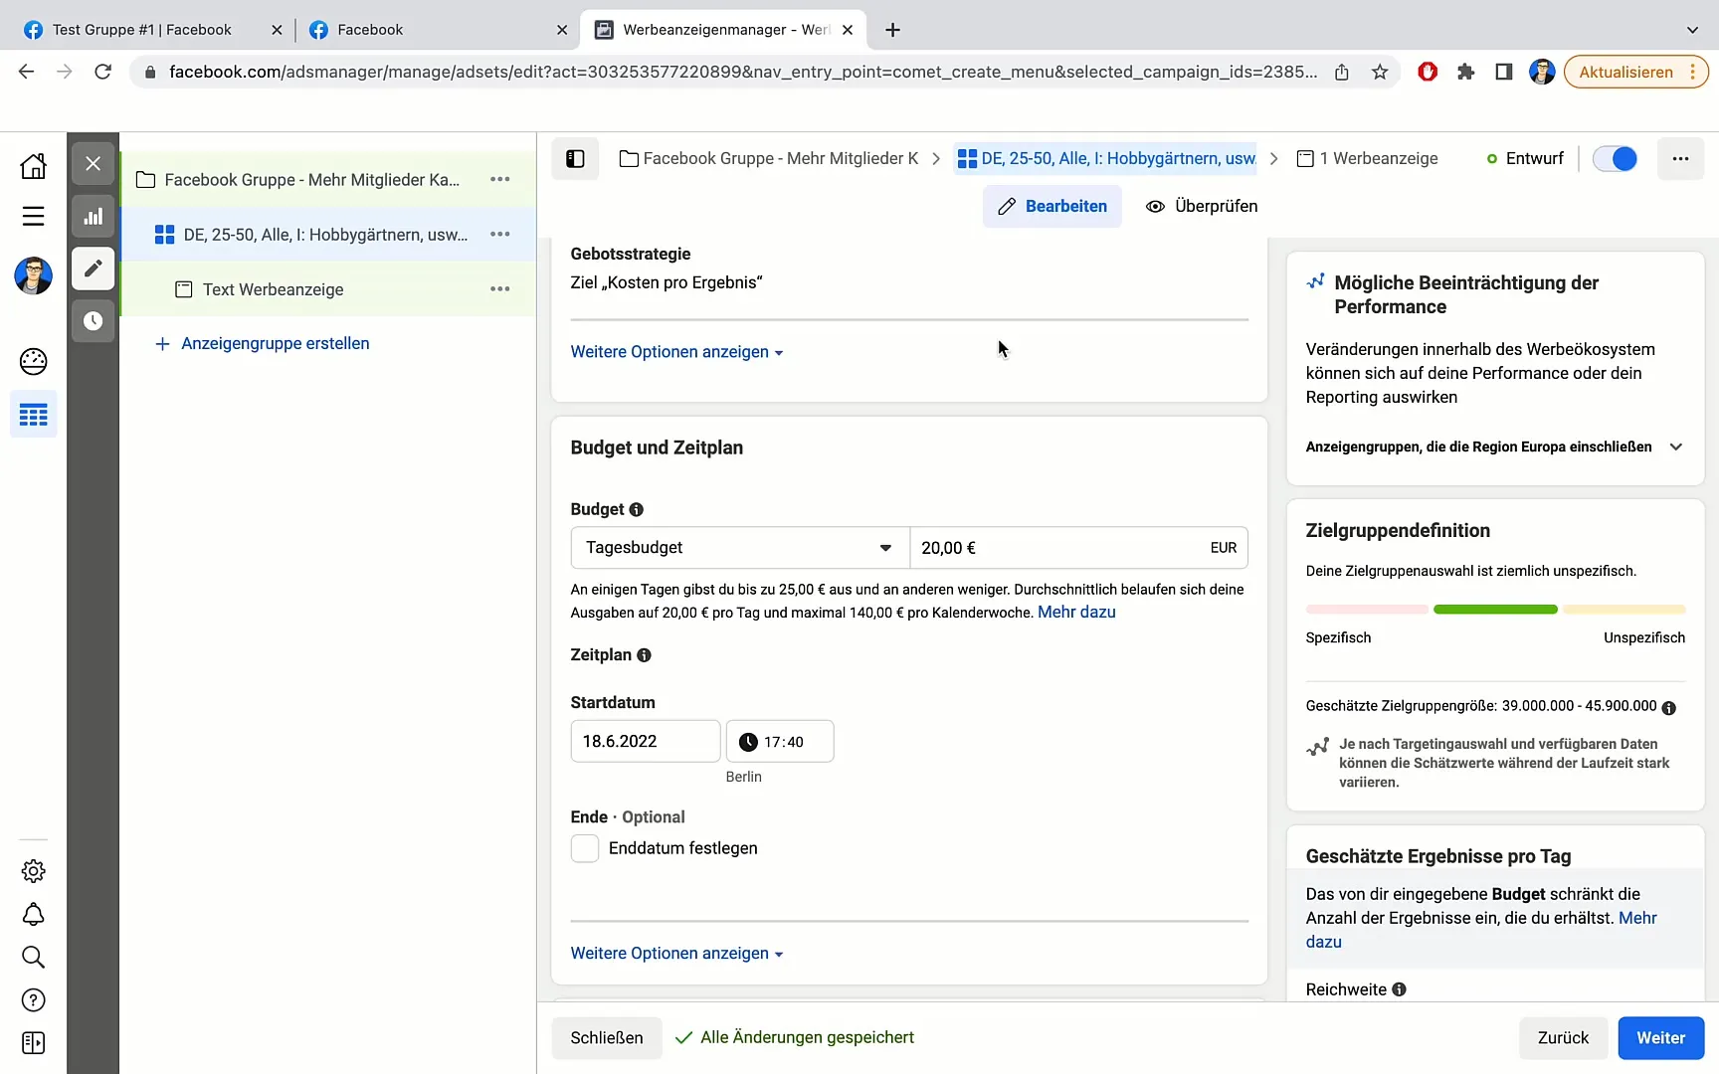Image resolution: width=1719 pixels, height=1074 pixels.
Task: Toggle the side panel collapse icon
Action: 575,158
